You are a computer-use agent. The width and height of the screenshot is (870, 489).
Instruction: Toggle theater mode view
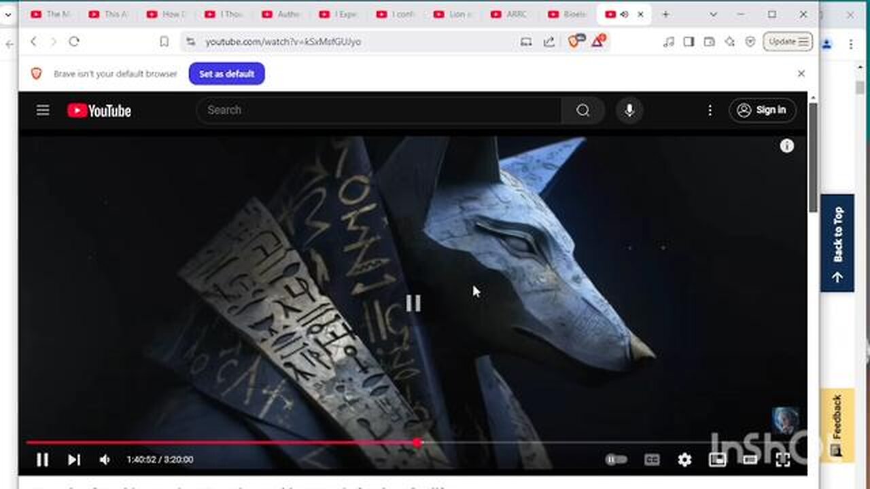(750, 460)
